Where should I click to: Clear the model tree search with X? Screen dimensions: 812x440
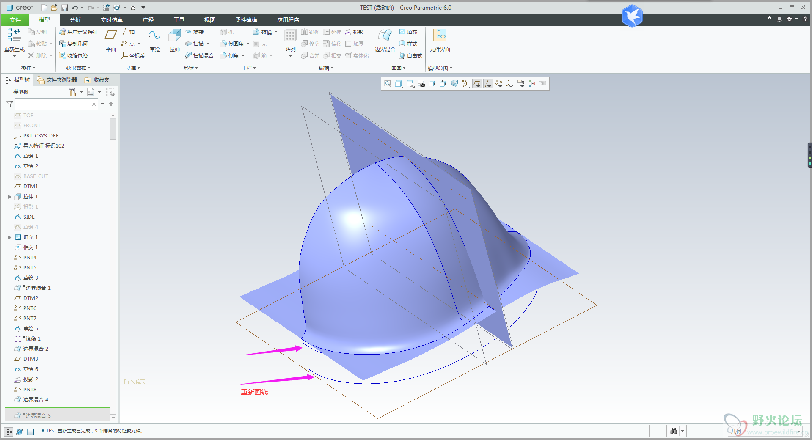coord(94,104)
